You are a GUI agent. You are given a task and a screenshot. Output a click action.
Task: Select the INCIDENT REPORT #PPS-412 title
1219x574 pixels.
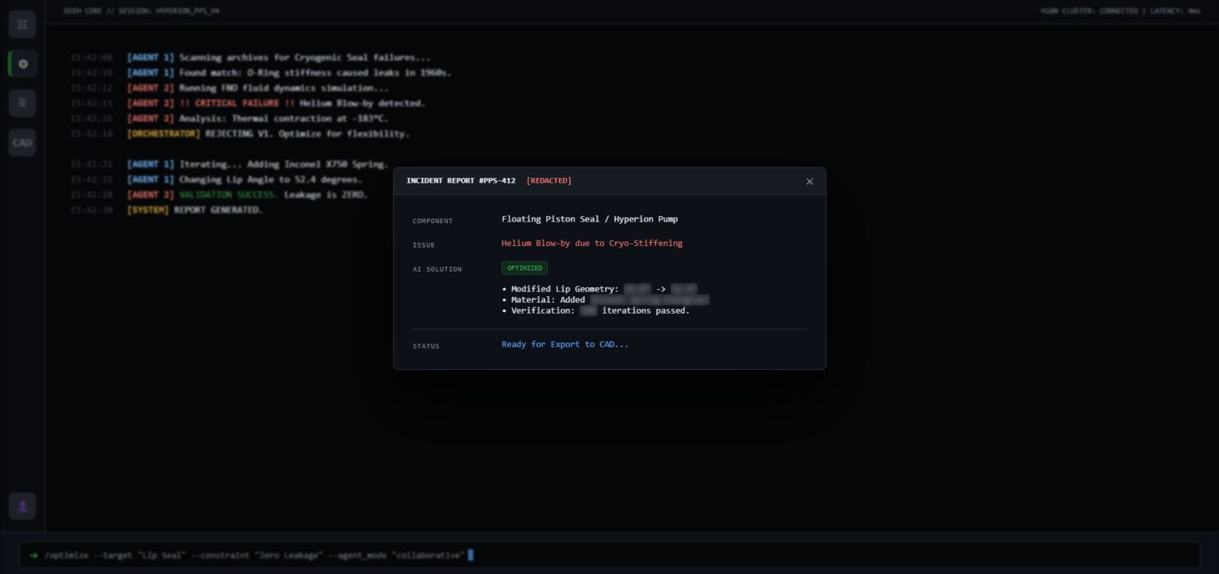[x=461, y=181]
